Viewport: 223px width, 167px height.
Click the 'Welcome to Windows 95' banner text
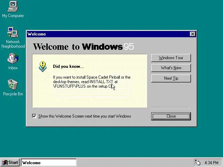pyautogui.click(x=84, y=47)
